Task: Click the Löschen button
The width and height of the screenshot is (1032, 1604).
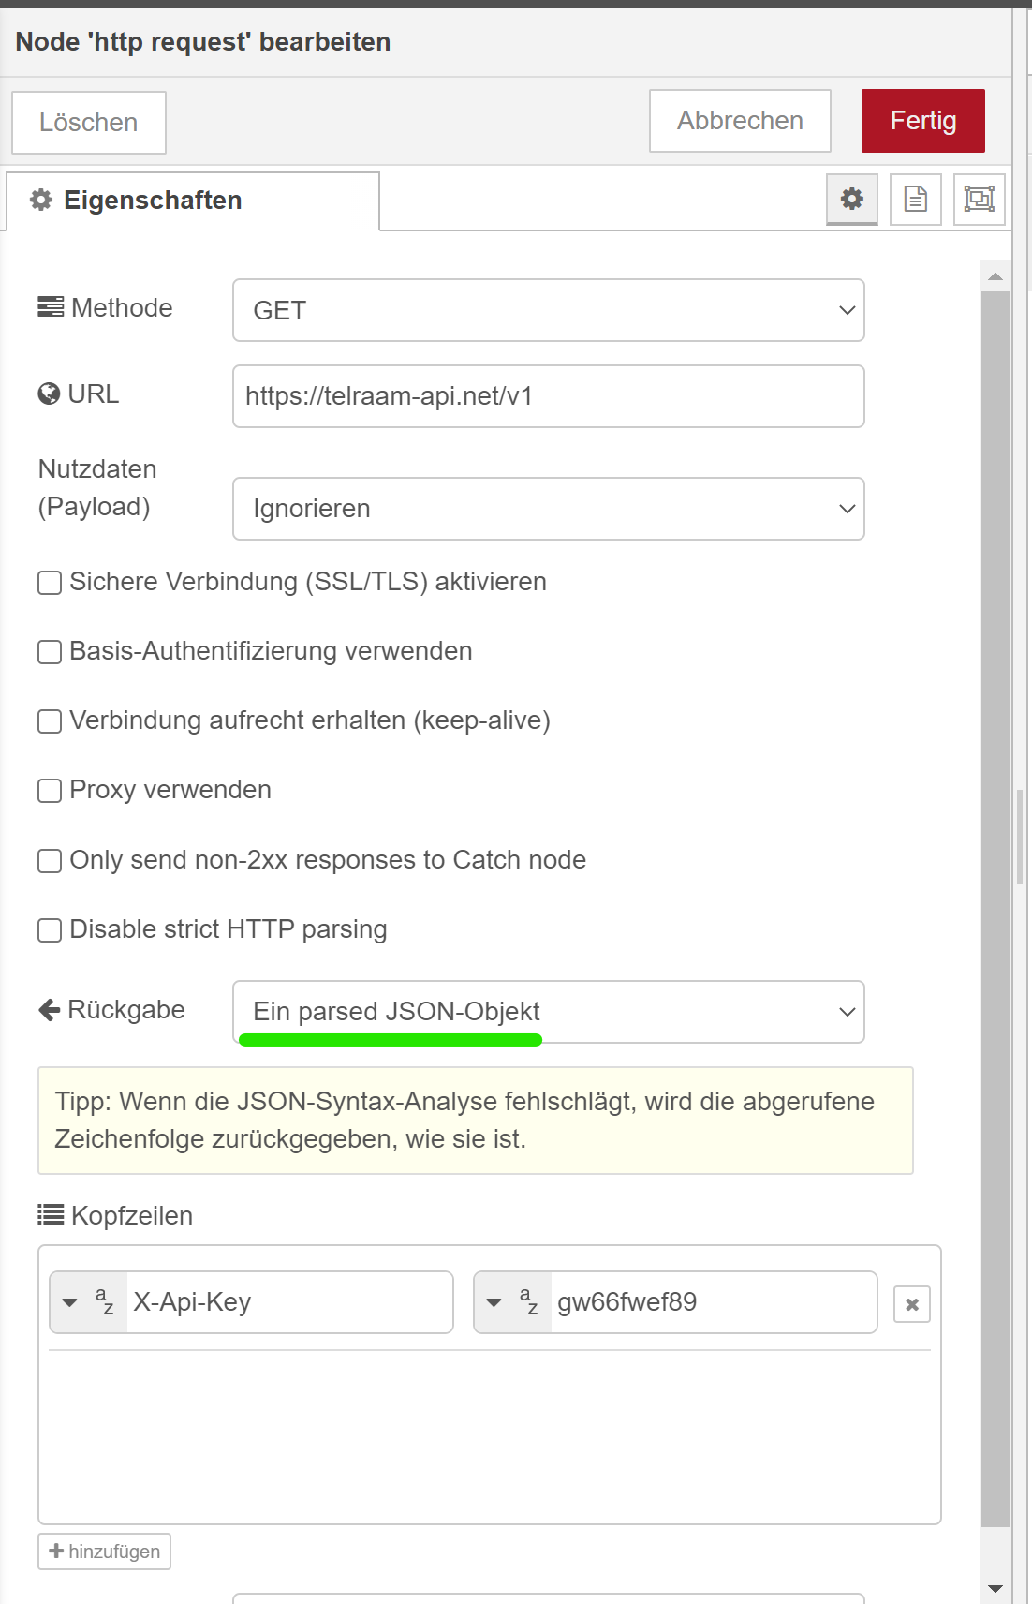Action: tap(89, 123)
